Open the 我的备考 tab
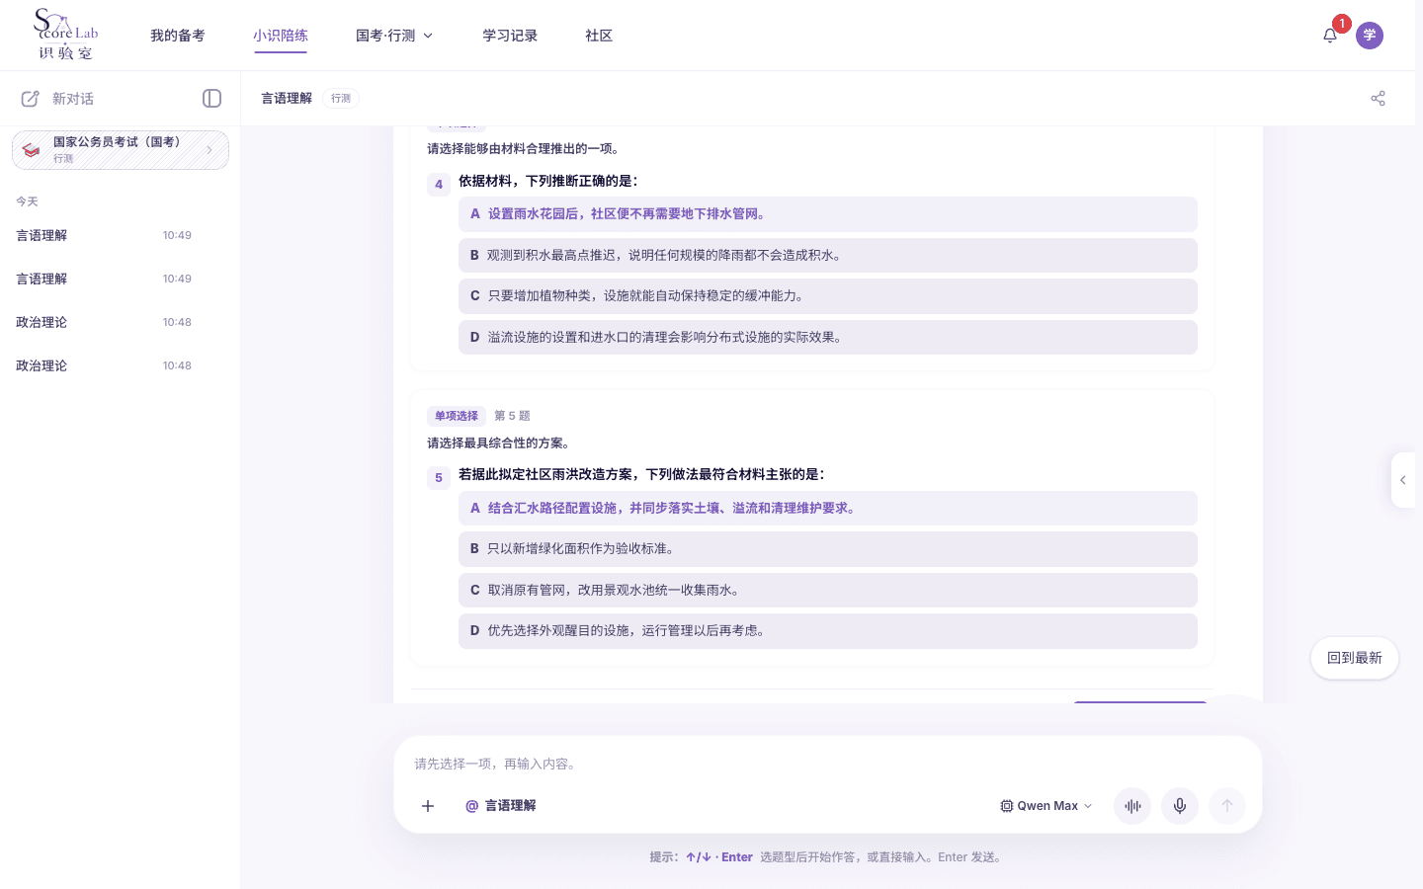Image resolution: width=1423 pixels, height=889 pixels. (x=178, y=36)
